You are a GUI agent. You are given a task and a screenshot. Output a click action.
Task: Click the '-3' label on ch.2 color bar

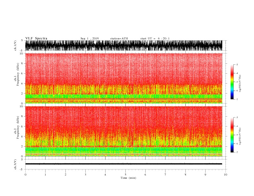tap(236, 118)
